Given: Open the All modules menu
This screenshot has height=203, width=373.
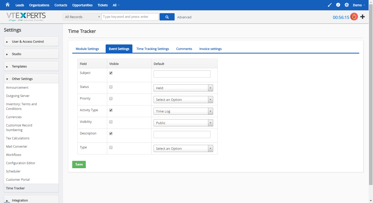Looking at the screenshot, I should click(x=116, y=5).
